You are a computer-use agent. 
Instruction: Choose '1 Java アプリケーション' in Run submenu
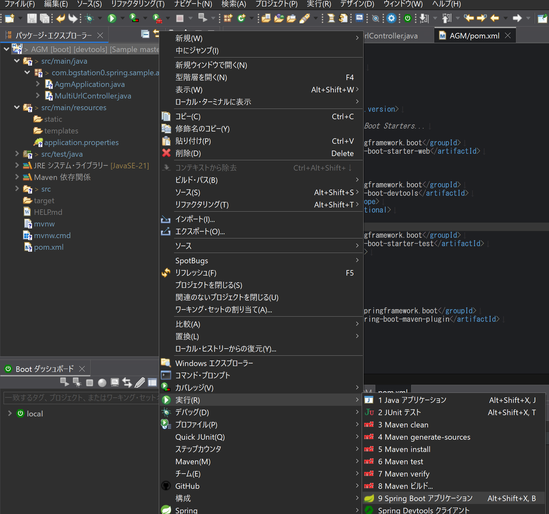point(454,400)
